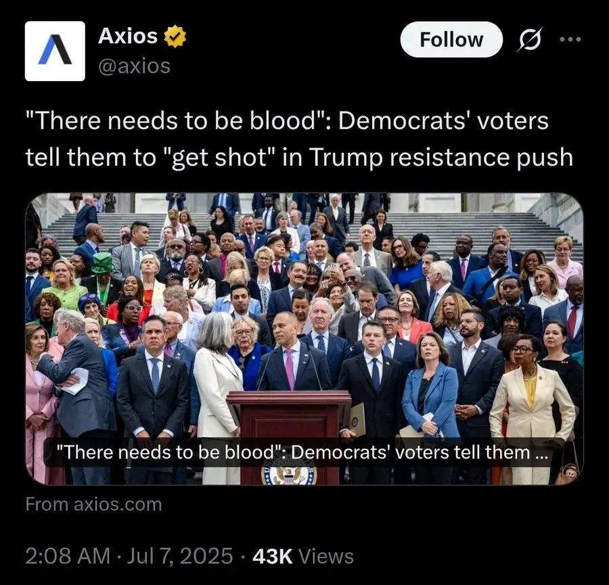609x585 pixels.
Task: Click the Jul 7, 2025 date
Action: pos(180,555)
